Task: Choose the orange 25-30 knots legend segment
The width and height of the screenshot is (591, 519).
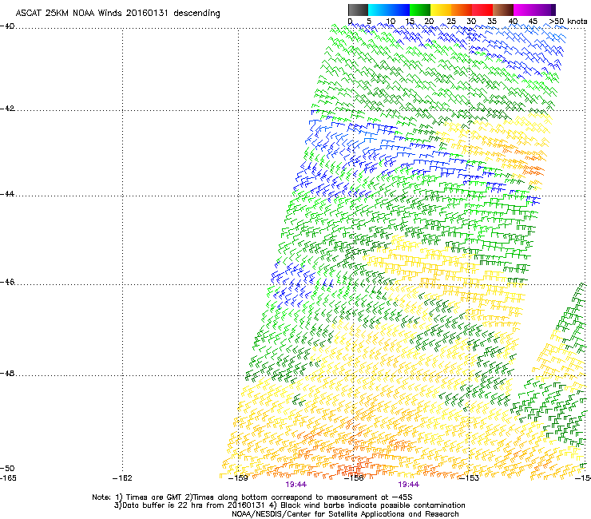Action: click(x=462, y=10)
